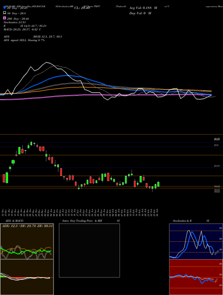Click the MACD values line in legend
Image resolution: width=223 pixels, height=295 pixels.
click(x=22, y=29)
